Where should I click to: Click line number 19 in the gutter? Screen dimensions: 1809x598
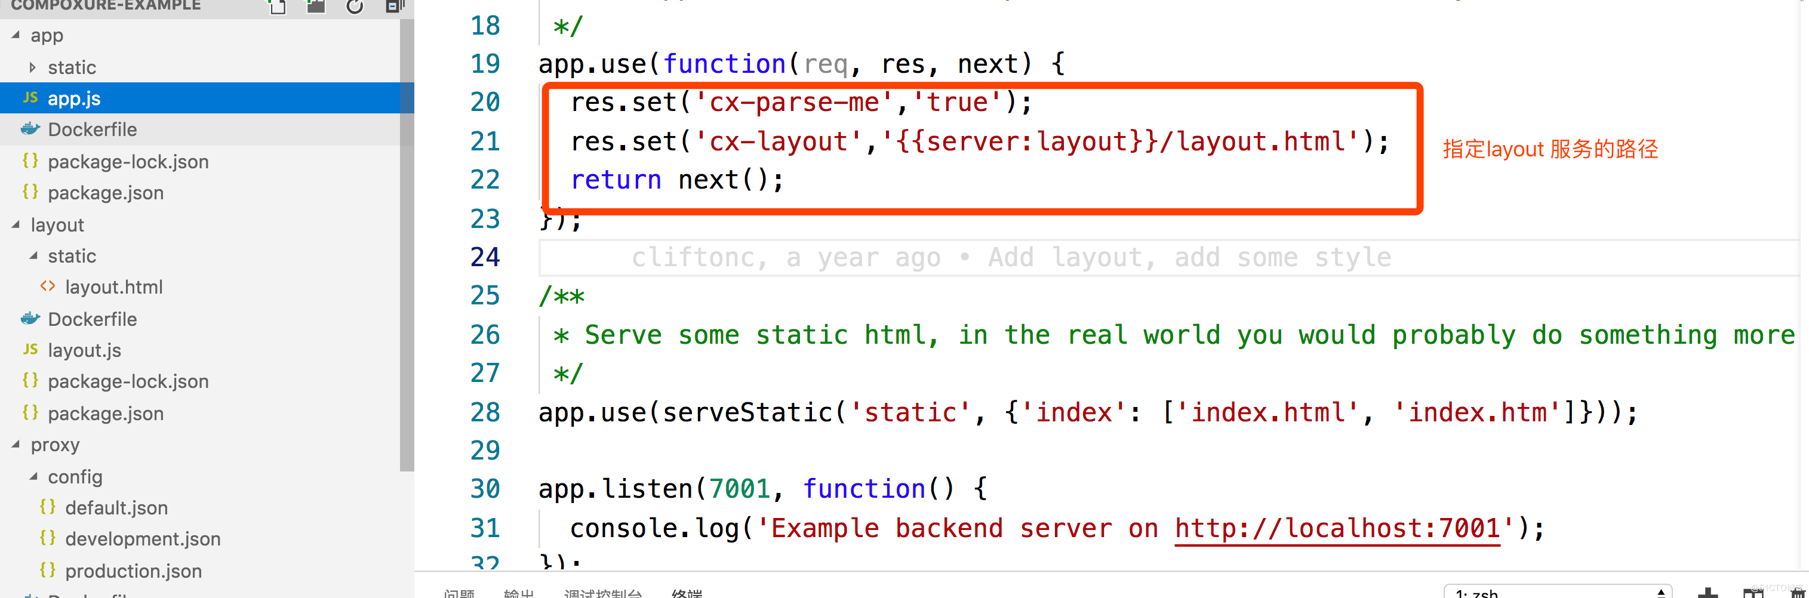485,64
